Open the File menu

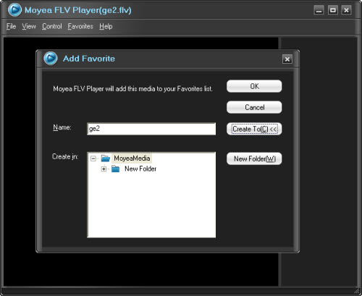point(11,26)
